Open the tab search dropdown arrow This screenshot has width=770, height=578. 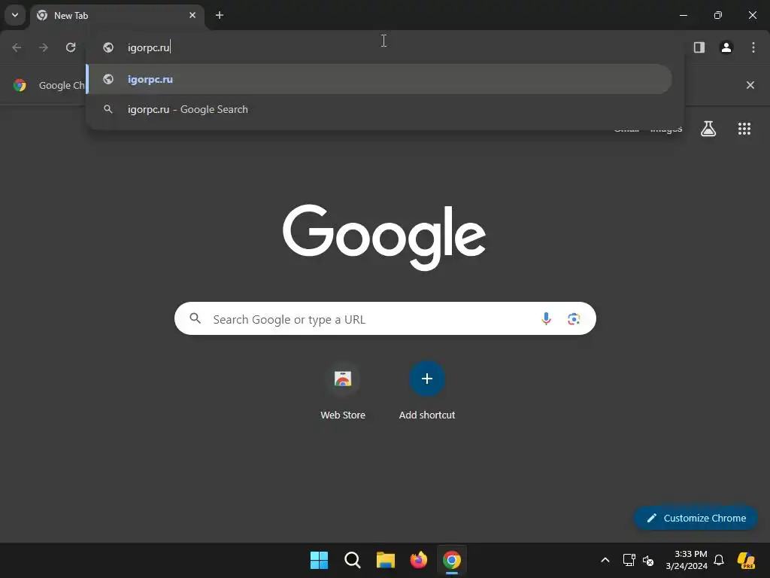(x=15, y=15)
